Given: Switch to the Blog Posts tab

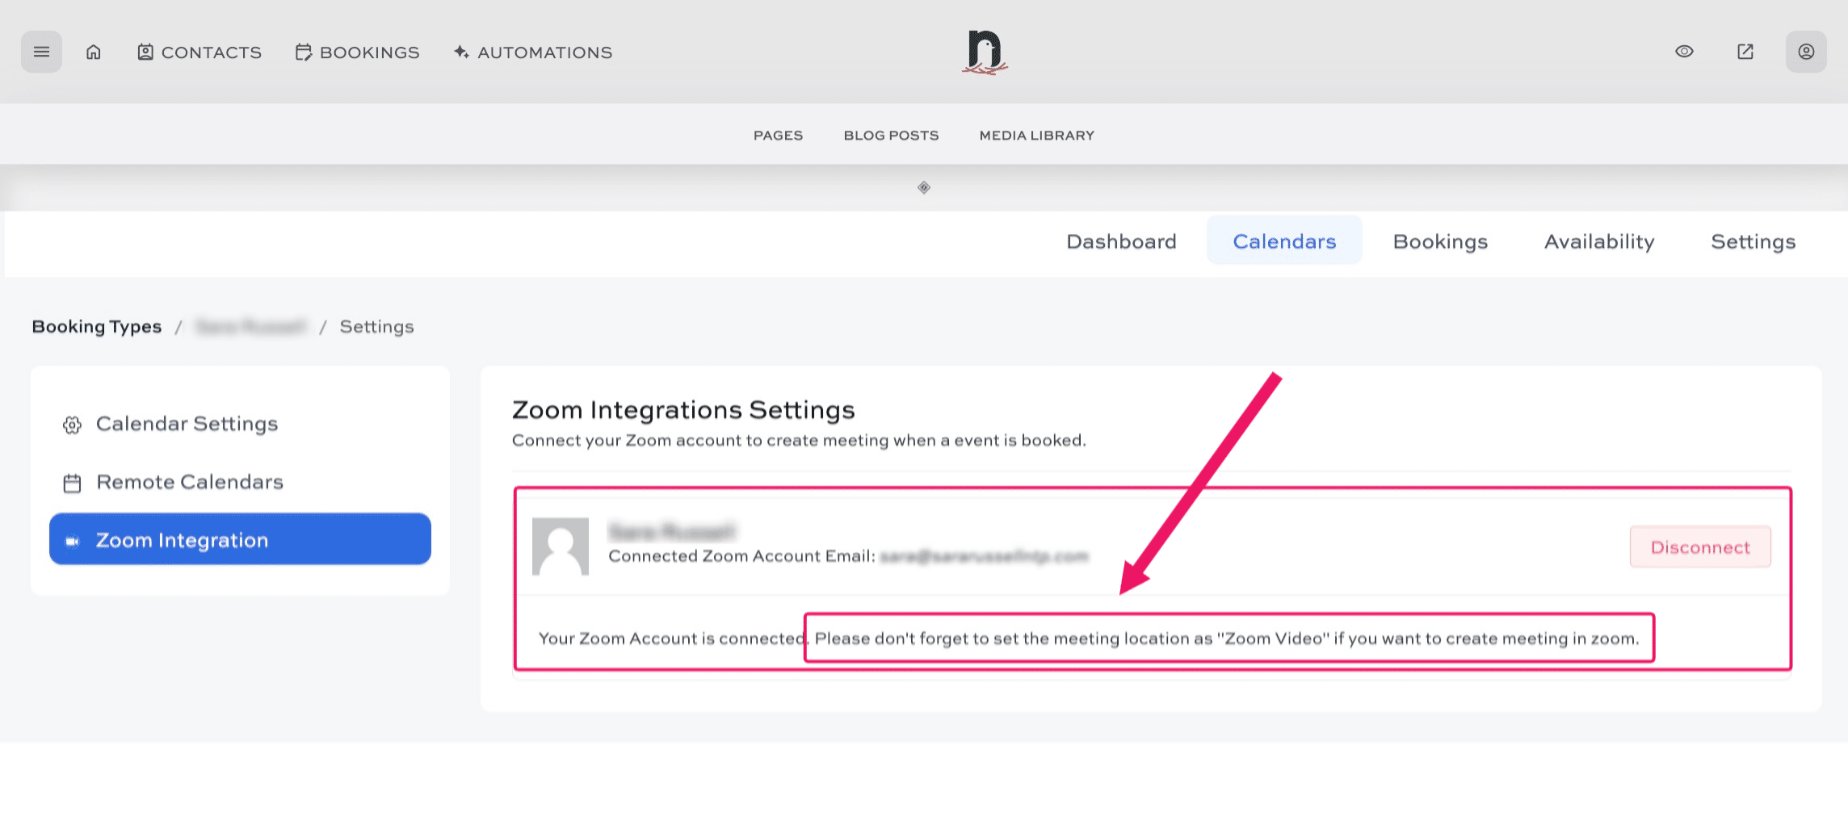Looking at the screenshot, I should 891,136.
